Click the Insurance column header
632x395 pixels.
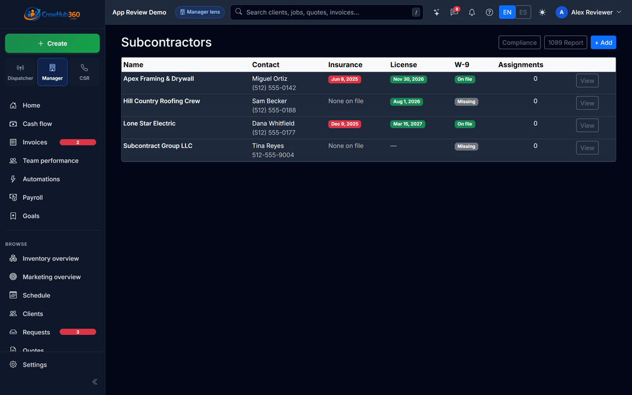pyautogui.click(x=345, y=64)
